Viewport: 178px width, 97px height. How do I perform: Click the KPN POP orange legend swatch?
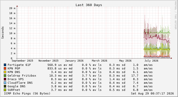pos(5,68)
